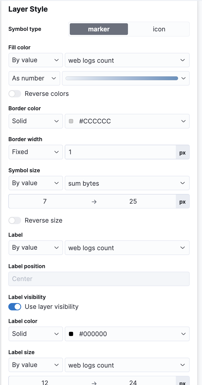Viewport: 202px width, 385px height.
Task: Open the #CCCCCC border color picker
Action: coord(127,121)
